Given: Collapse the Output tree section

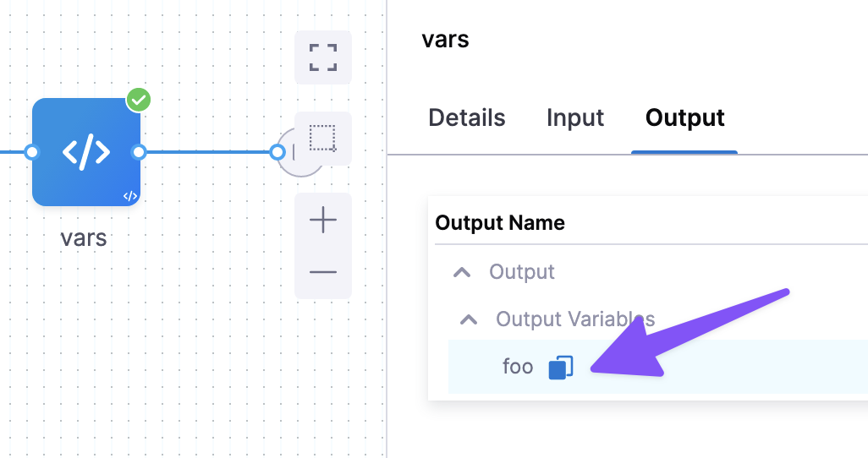Looking at the screenshot, I should click(x=461, y=272).
